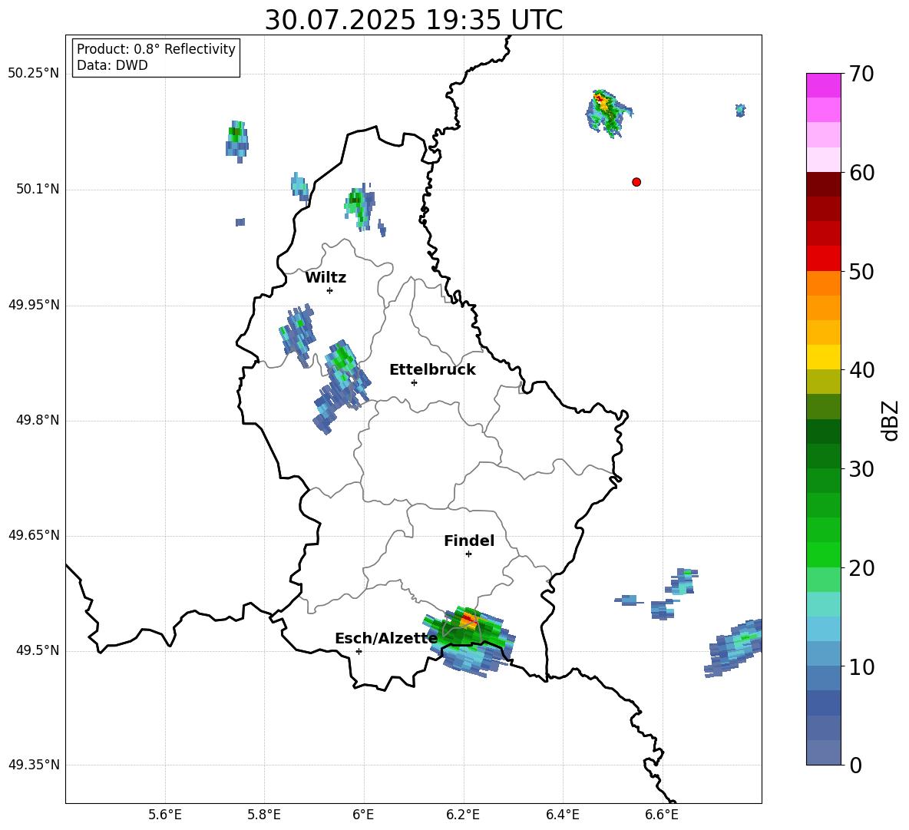The width and height of the screenshot is (909, 830).
Task: Click the 5.6°E longitude label
Action: (165, 815)
